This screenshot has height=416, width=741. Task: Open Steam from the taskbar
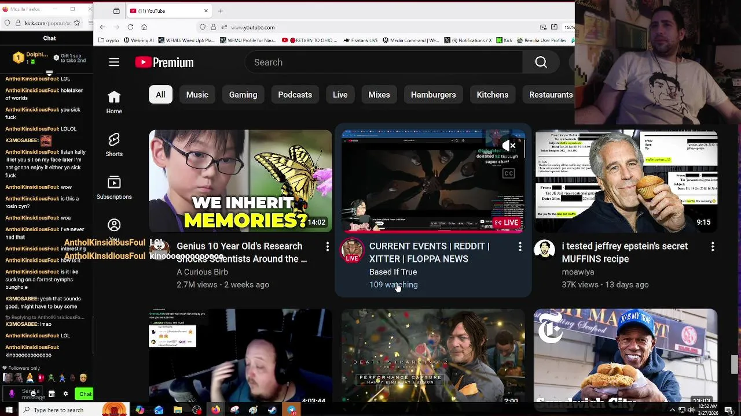[x=272, y=410]
